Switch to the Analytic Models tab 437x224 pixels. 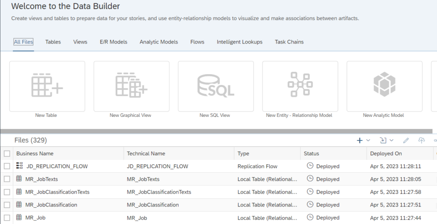(159, 42)
